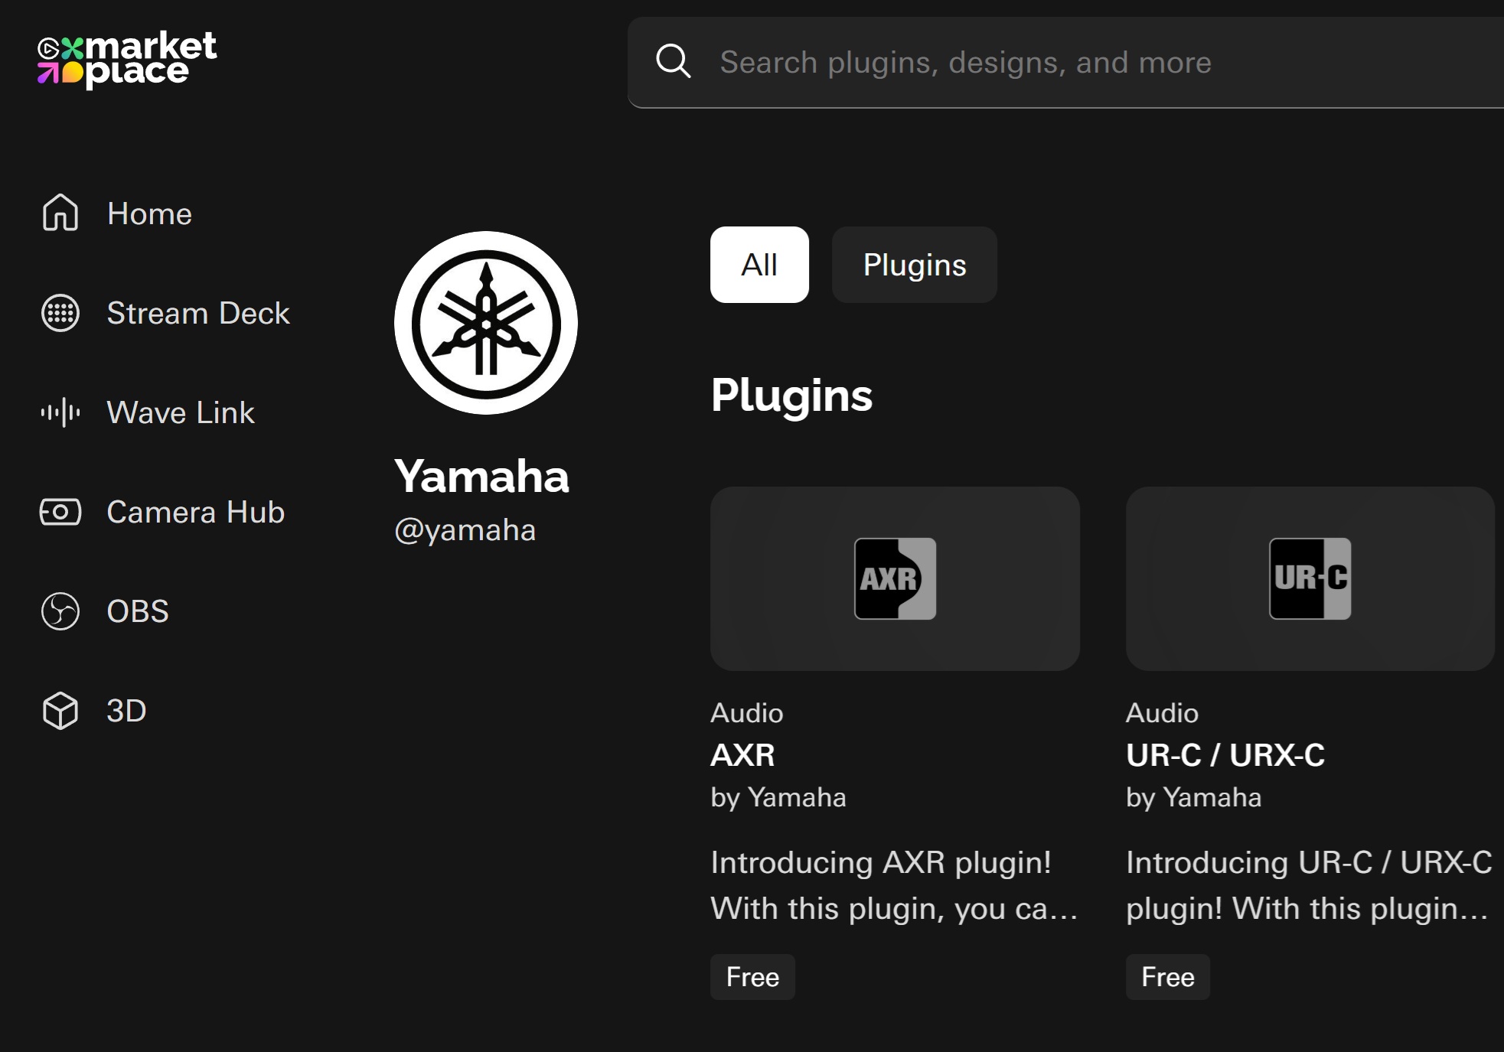Open the UR-C plugin thumbnail

click(1310, 578)
